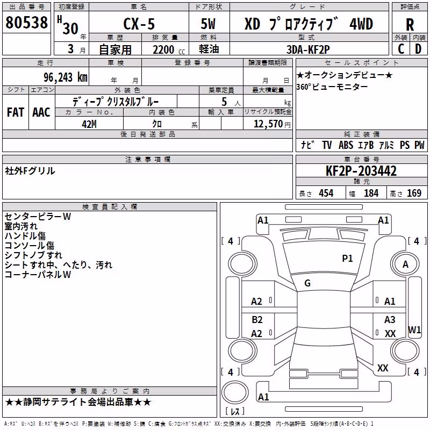Viewport: 430px width, 430px height.
Task: Select the 事務局よりご案内 header
Action: 110,391
